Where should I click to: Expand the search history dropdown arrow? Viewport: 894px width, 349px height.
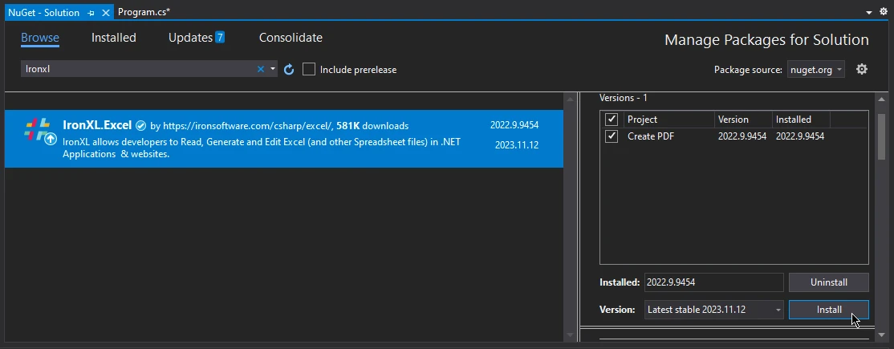[x=273, y=70]
